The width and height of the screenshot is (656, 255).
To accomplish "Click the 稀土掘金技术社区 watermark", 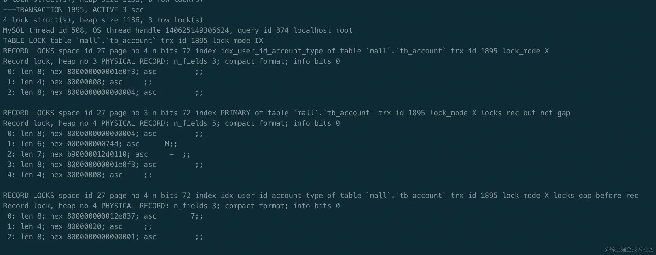I will 629,250.
